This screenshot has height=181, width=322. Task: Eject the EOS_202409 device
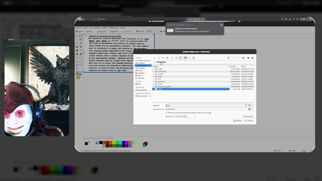[x=150, y=96]
